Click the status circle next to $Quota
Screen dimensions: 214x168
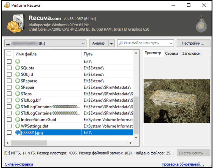(18, 68)
